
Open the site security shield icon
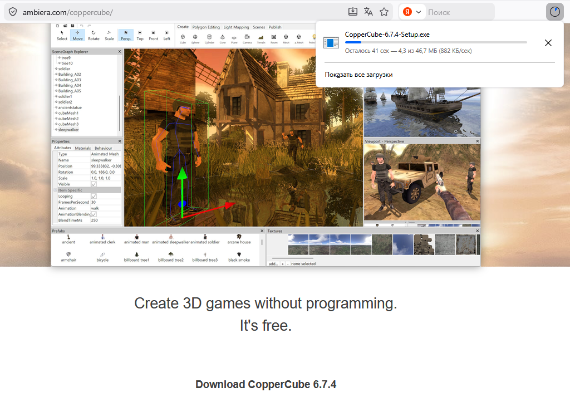pos(13,12)
